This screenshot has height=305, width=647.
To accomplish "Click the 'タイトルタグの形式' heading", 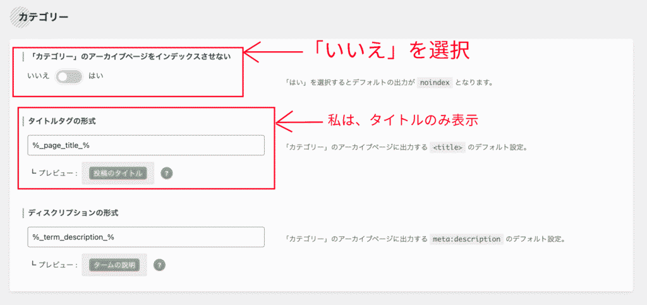I will pyautogui.click(x=62, y=121).
